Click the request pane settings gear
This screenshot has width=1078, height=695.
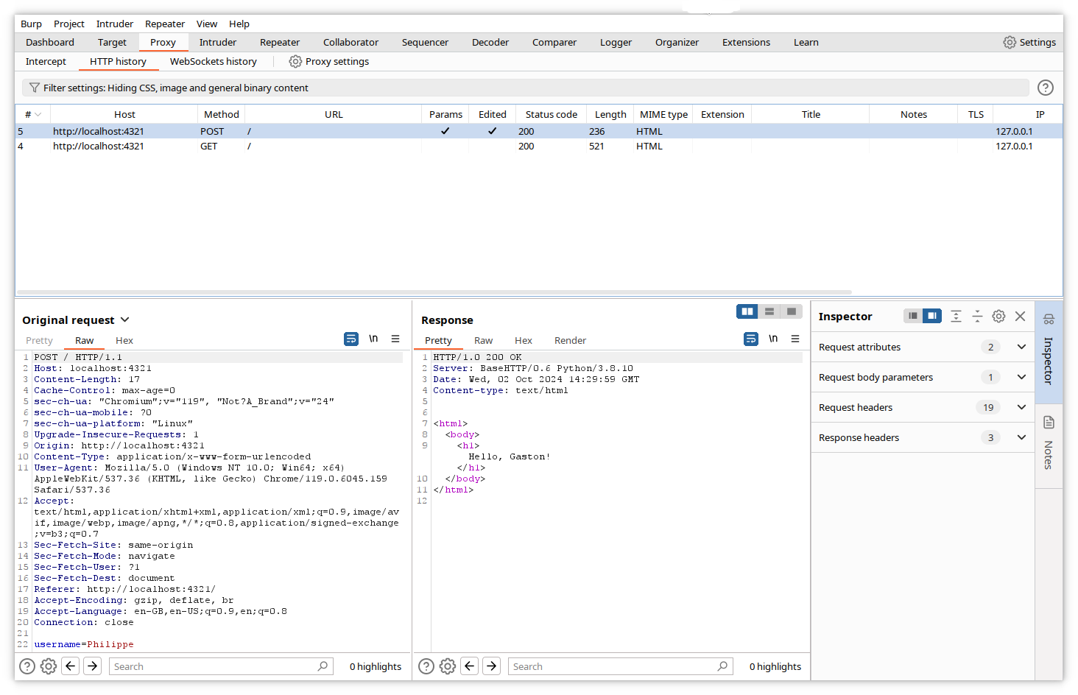click(x=49, y=666)
